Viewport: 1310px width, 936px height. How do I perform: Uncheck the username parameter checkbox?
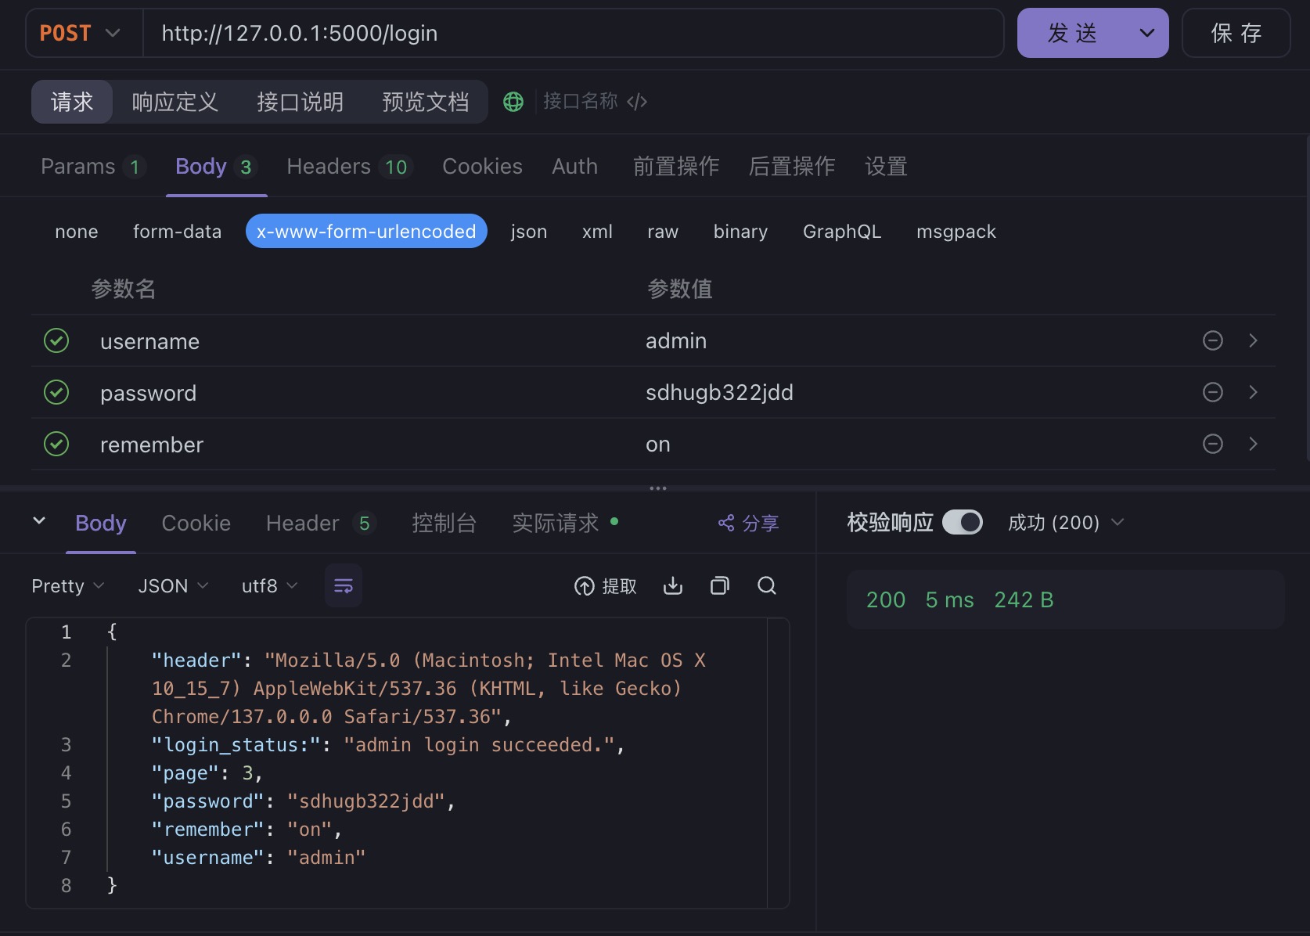point(56,340)
